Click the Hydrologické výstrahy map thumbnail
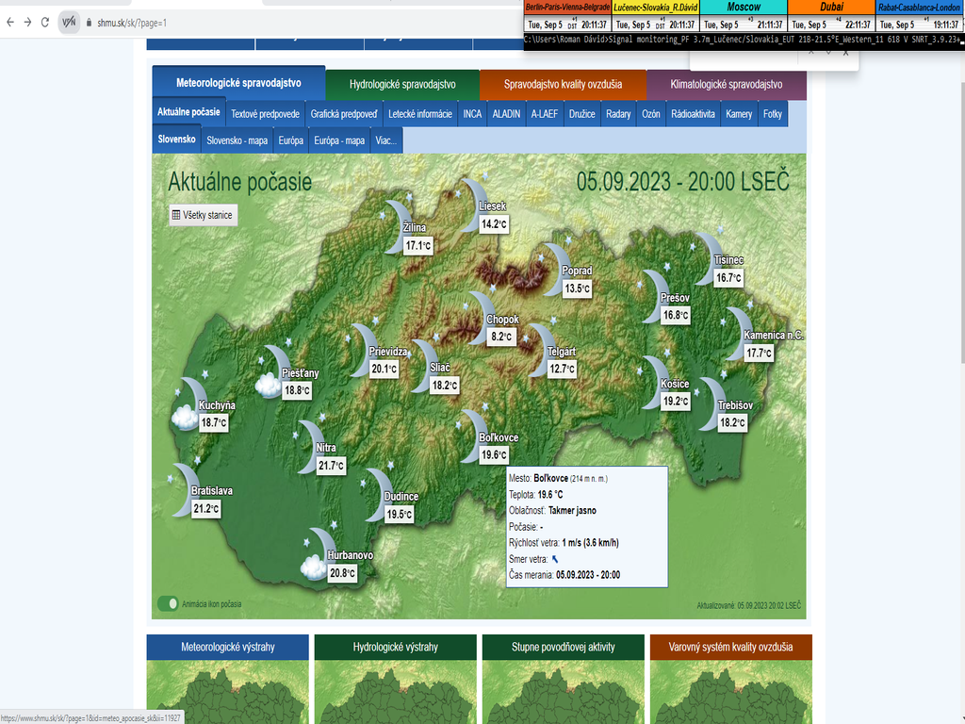This screenshot has height=724, width=965. (396, 693)
